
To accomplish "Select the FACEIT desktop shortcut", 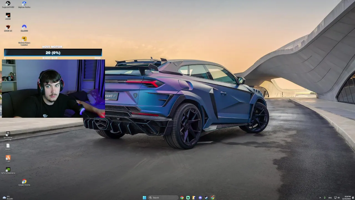I will [x=8, y=16].
